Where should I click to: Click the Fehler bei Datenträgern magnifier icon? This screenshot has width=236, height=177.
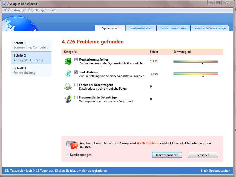[x=68, y=87]
